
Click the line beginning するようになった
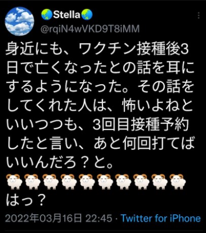[x=100, y=87]
